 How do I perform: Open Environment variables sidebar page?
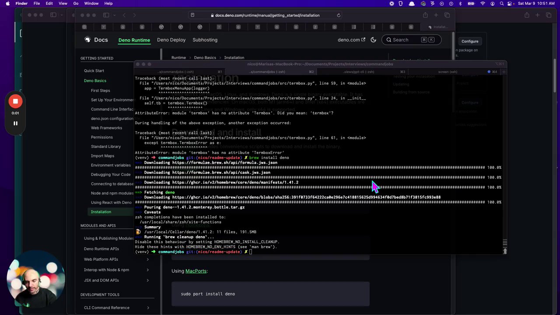[111, 165]
